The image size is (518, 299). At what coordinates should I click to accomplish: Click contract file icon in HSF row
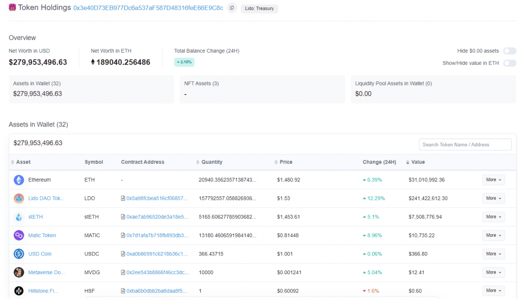tap(123, 291)
